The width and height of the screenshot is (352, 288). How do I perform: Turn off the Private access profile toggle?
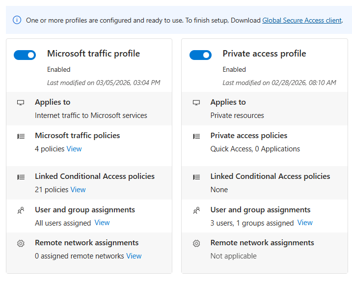(200, 55)
